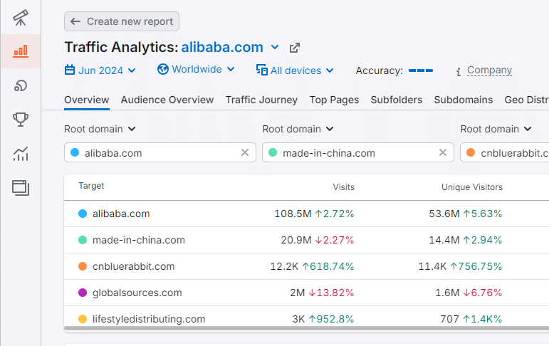Click the Target column header

tap(91, 186)
